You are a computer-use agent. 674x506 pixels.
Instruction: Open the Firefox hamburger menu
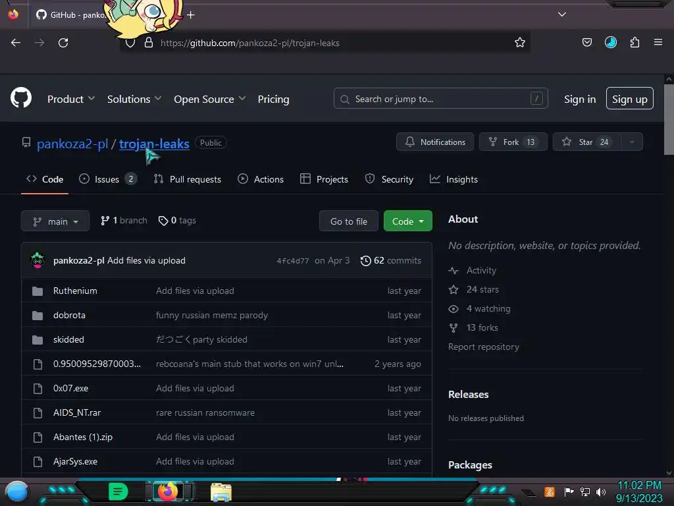[658, 42]
